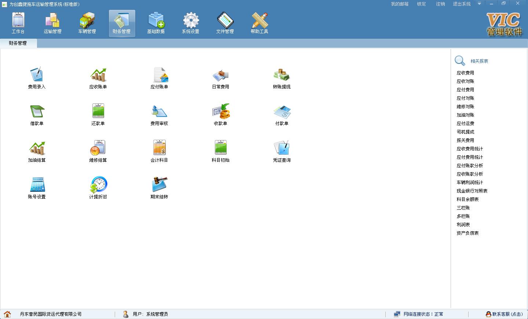Open the 现金银行对照表 report link

[x=472, y=191]
